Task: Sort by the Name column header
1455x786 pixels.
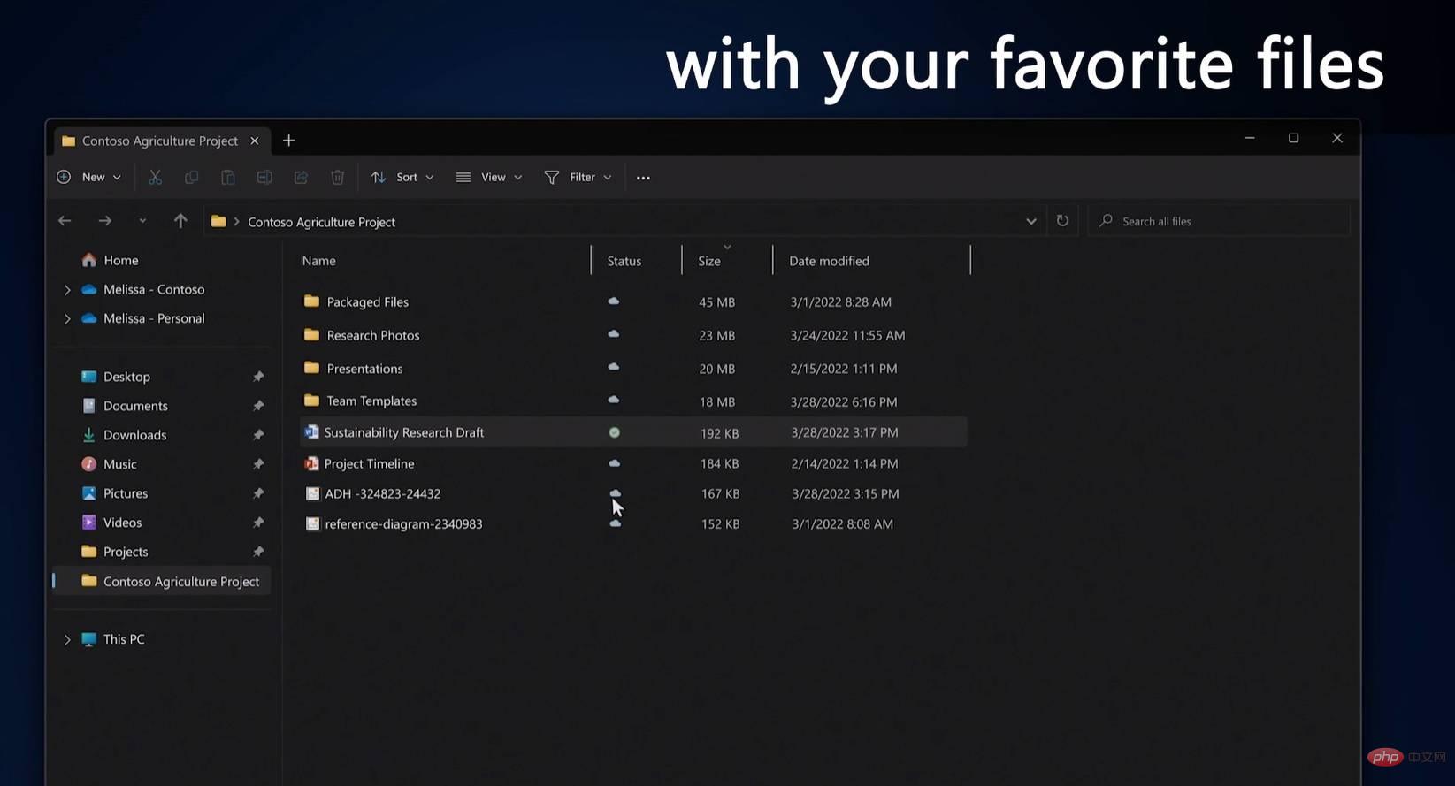Action: click(x=318, y=261)
